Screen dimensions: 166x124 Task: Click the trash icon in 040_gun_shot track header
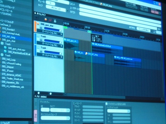pyautogui.click(x=41, y=28)
